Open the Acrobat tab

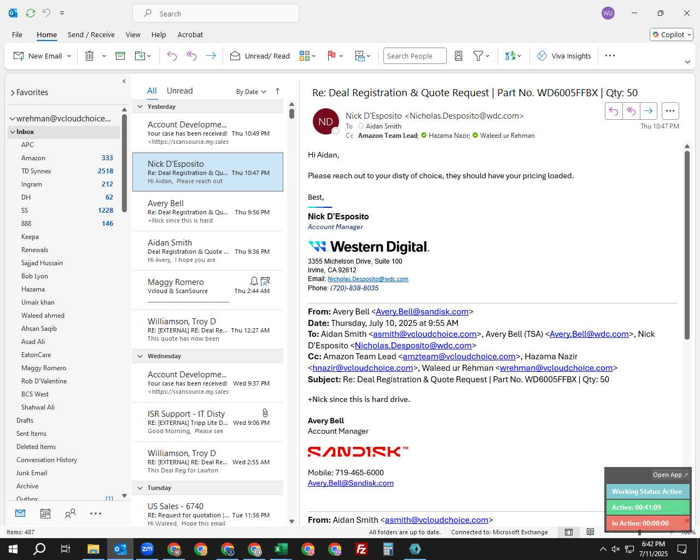190,34
